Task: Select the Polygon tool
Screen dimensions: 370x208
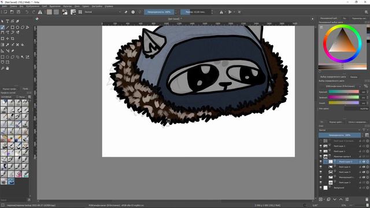Action: (x=23, y=27)
